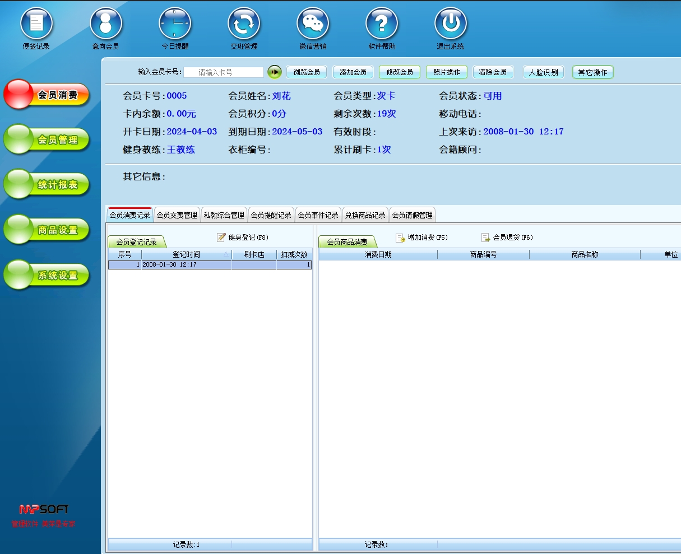Click the 意向会员 prospective member icon
681x554 pixels.
click(x=105, y=24)
